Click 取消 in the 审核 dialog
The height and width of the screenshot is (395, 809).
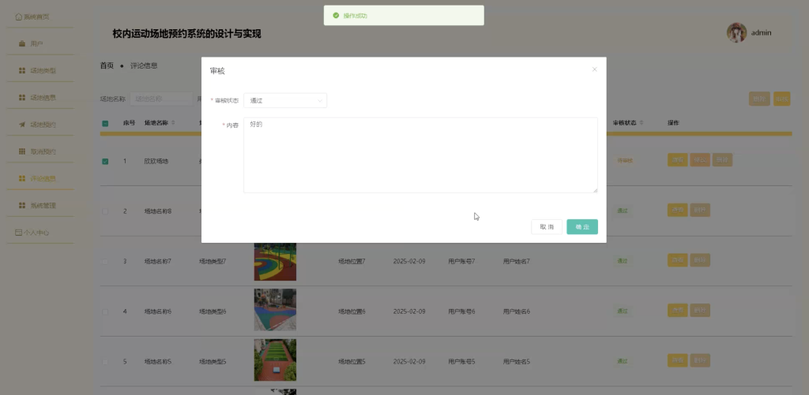coord(547,226)
